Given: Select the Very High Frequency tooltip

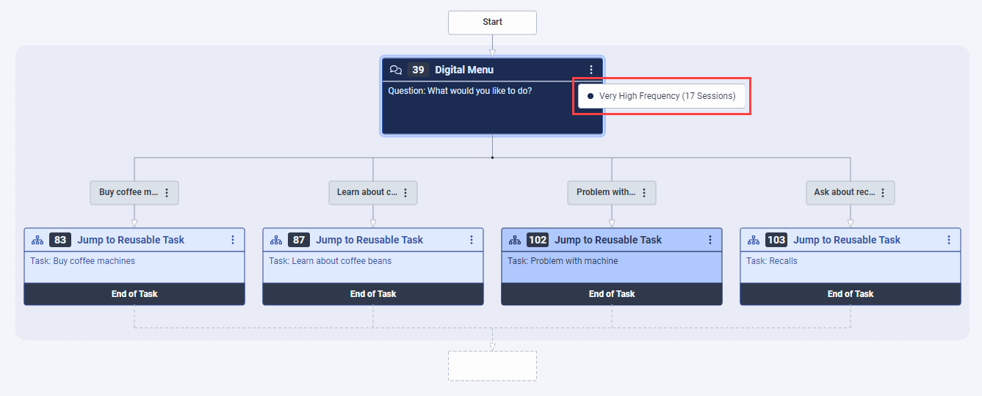Looking at the screenshot, I should click(x=661, y=96).
